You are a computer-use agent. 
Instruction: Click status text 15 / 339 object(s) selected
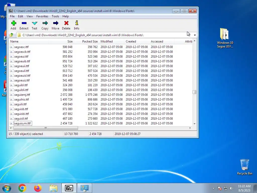[x=26, y=134]
